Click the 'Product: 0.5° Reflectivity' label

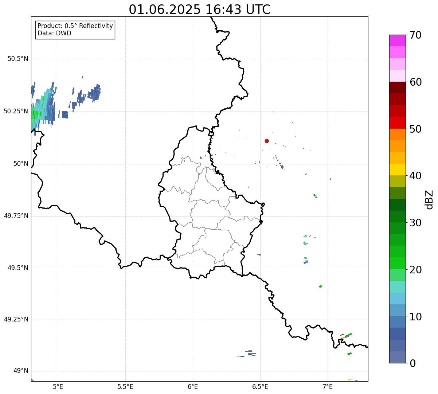(75, 26)
